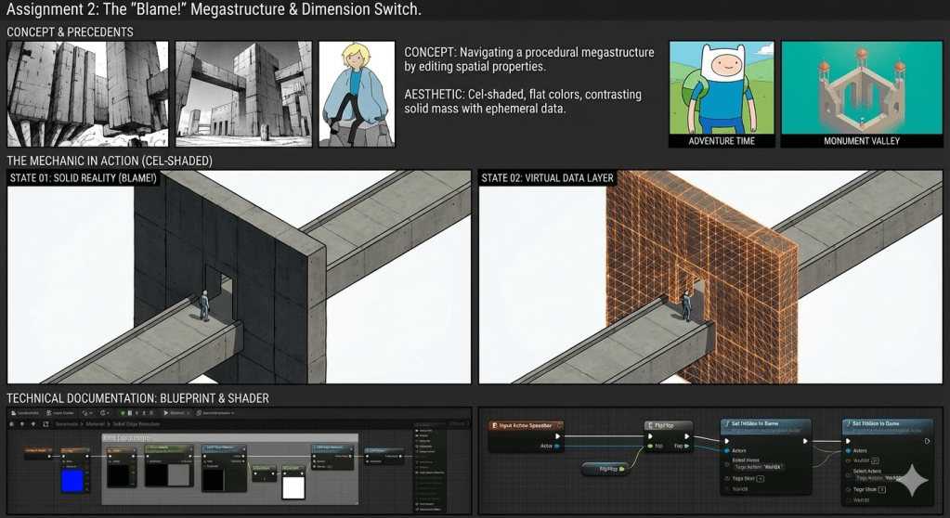
Task: Toggle the Tags Show checkbox
Action: pos(881,488)
